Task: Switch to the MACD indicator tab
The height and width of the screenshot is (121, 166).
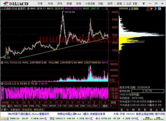Action: [18, 106]
